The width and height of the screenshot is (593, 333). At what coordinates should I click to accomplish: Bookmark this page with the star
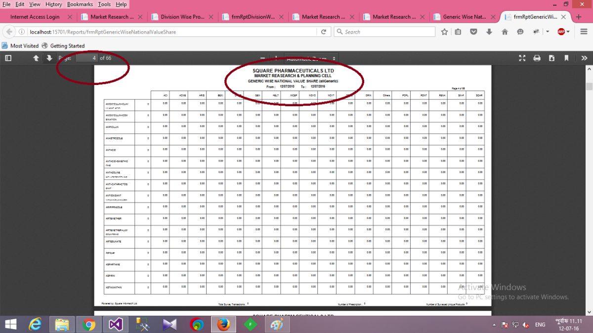[x=444, y=32]
